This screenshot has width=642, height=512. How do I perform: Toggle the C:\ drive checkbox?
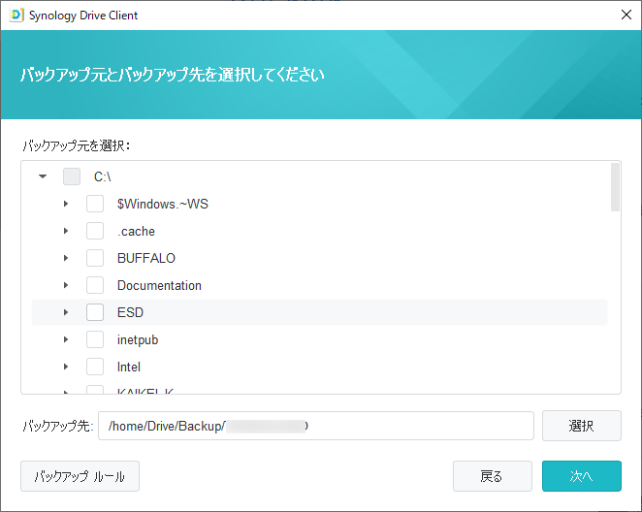point(72,176)
